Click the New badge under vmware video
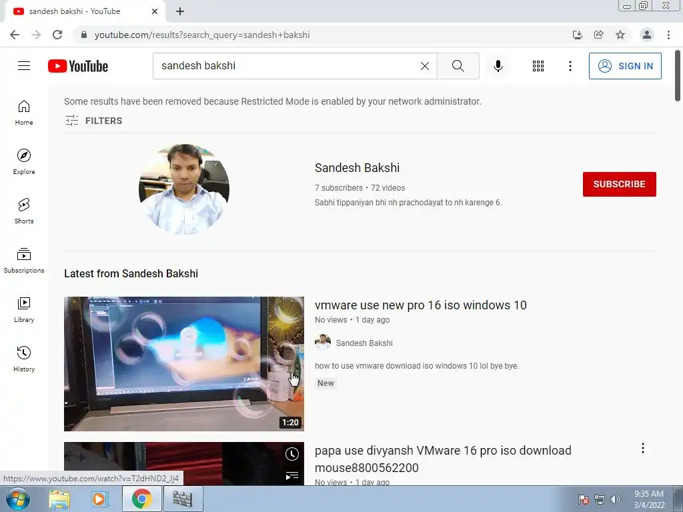The image size is (683, 512). click(x=325, y=383)
